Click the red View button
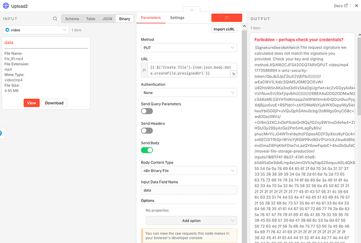The width and height of the screenshot is (361, 243). pyautogui.click(x=31, y=103)
